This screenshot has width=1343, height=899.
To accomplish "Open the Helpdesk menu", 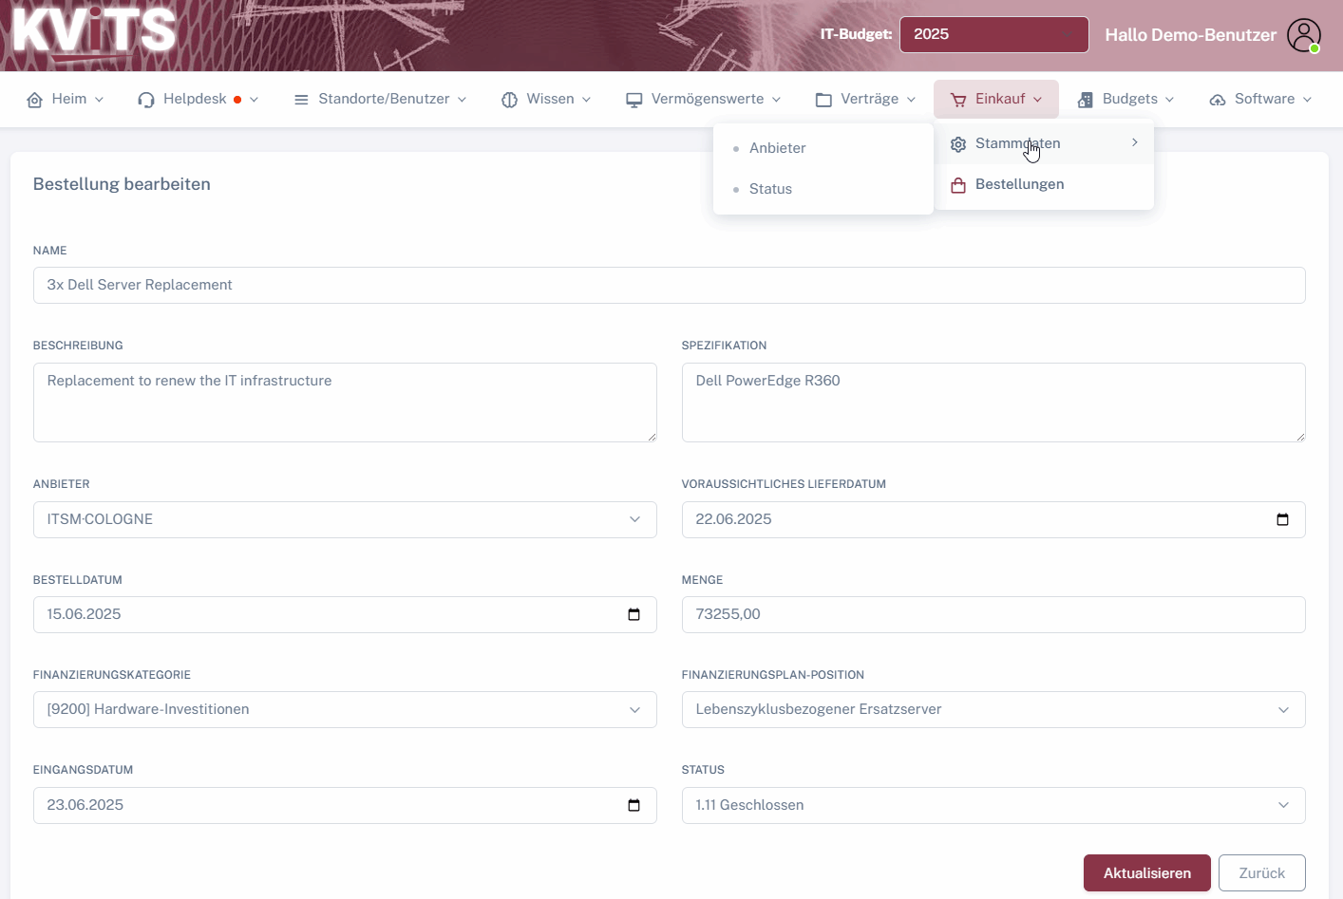I will 198,99.
